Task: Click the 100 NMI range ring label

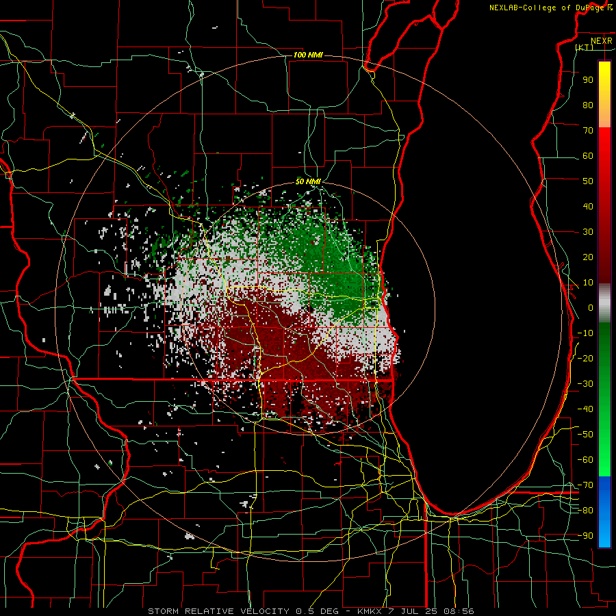Action: point(309,55)
